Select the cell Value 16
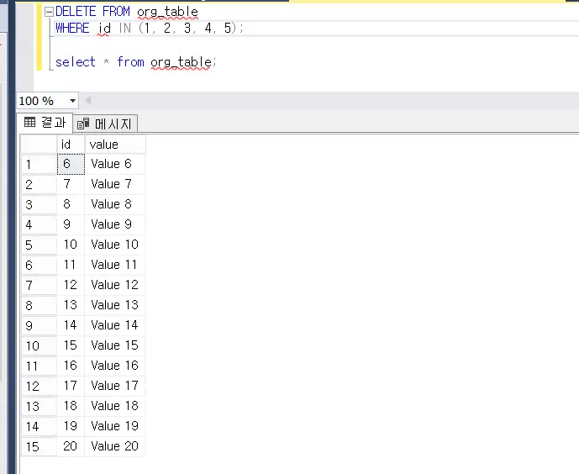 tap(115, 366)
